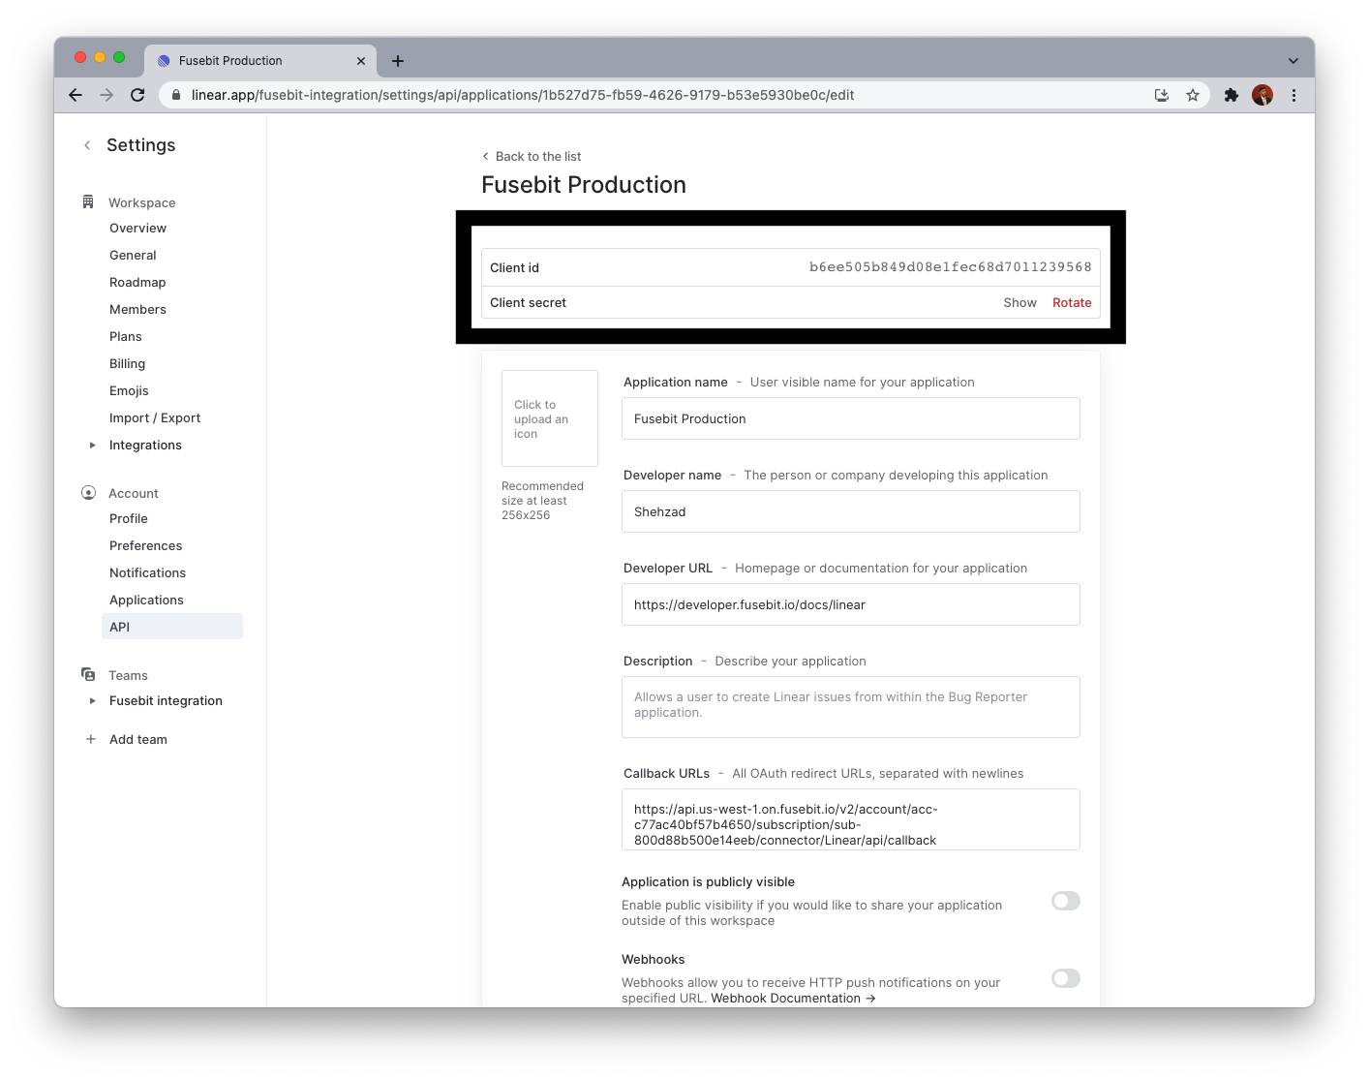Edit the Application name field
Screen dimensions: 1369x1079
point(851,418)
